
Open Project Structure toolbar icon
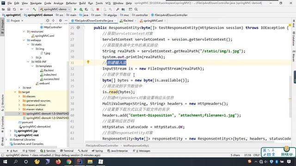pyautogui.click(x=123, y=9)
